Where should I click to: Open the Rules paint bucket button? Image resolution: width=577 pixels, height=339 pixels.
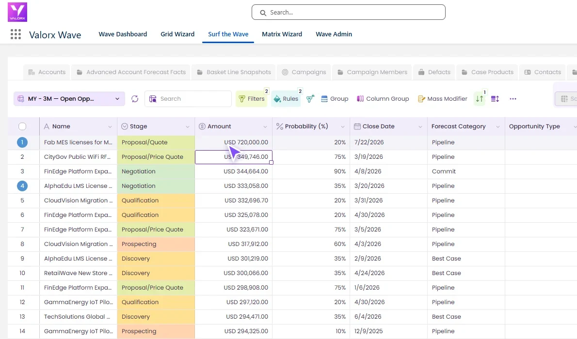tap(286, 98)
